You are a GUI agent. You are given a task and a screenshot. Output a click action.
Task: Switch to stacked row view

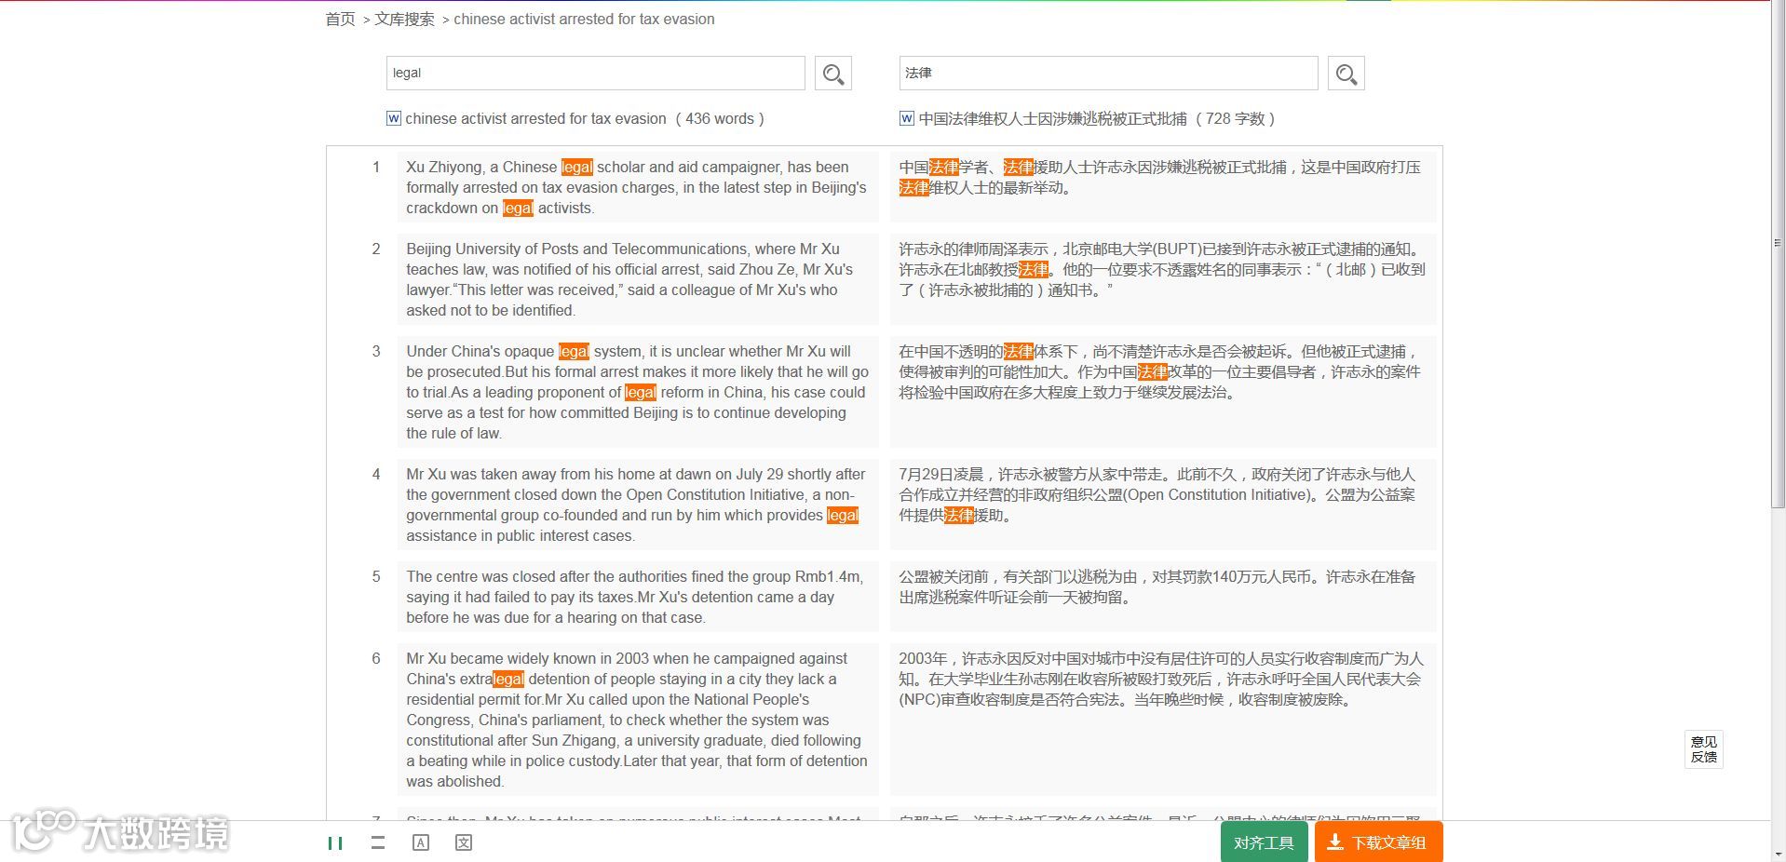378,842
